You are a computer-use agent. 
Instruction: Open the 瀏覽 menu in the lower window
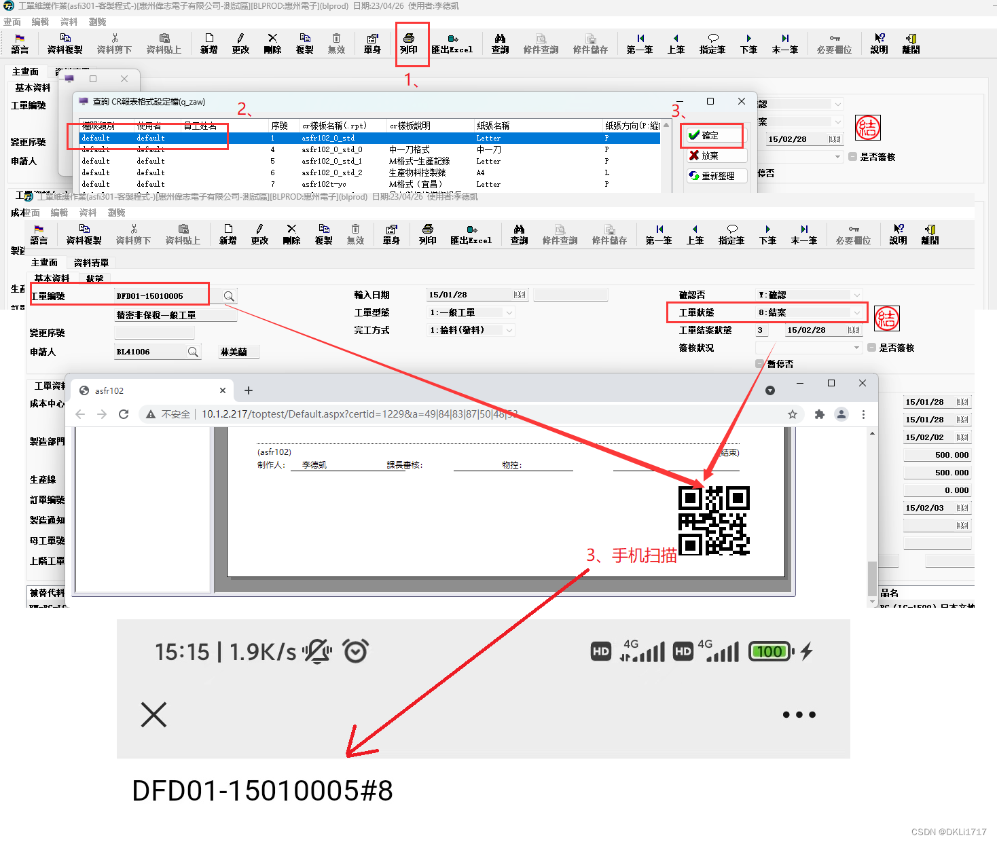pos(117,213)
